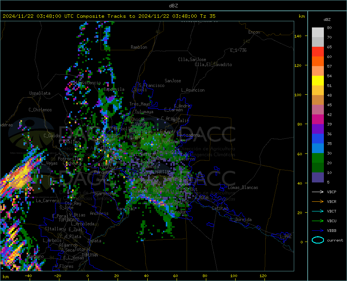Click the 'Manzano' map label

35,256
